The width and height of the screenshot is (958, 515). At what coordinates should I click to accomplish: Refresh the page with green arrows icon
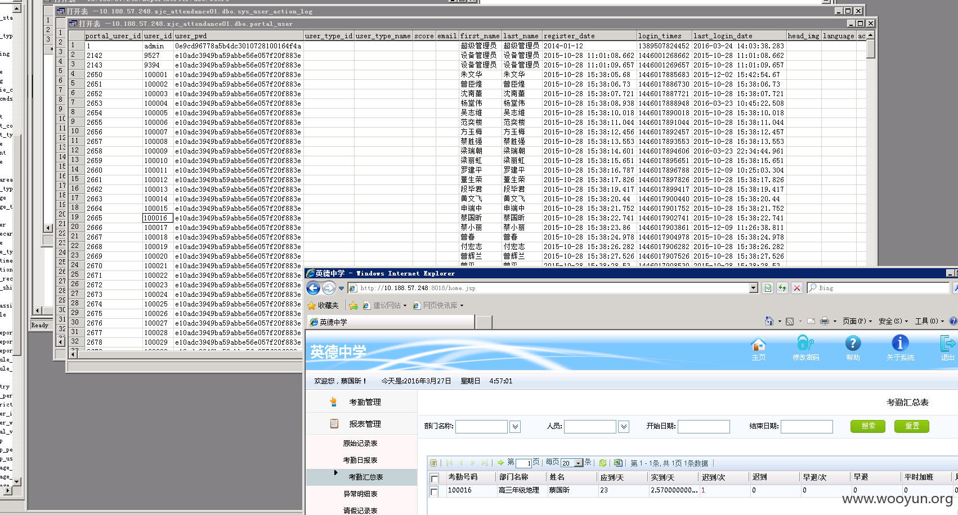(782, 288)
